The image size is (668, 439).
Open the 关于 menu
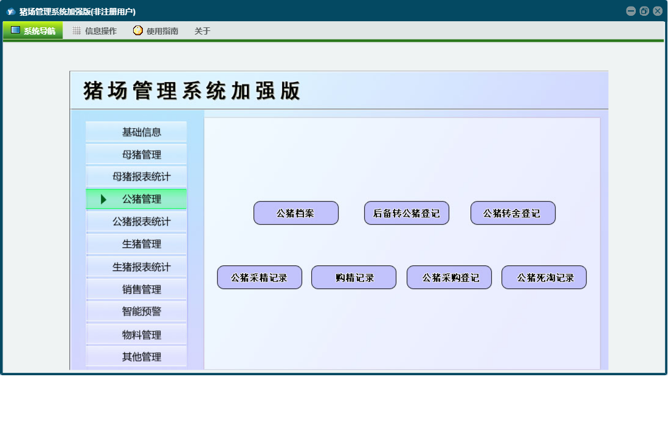[x=202, y=31]
